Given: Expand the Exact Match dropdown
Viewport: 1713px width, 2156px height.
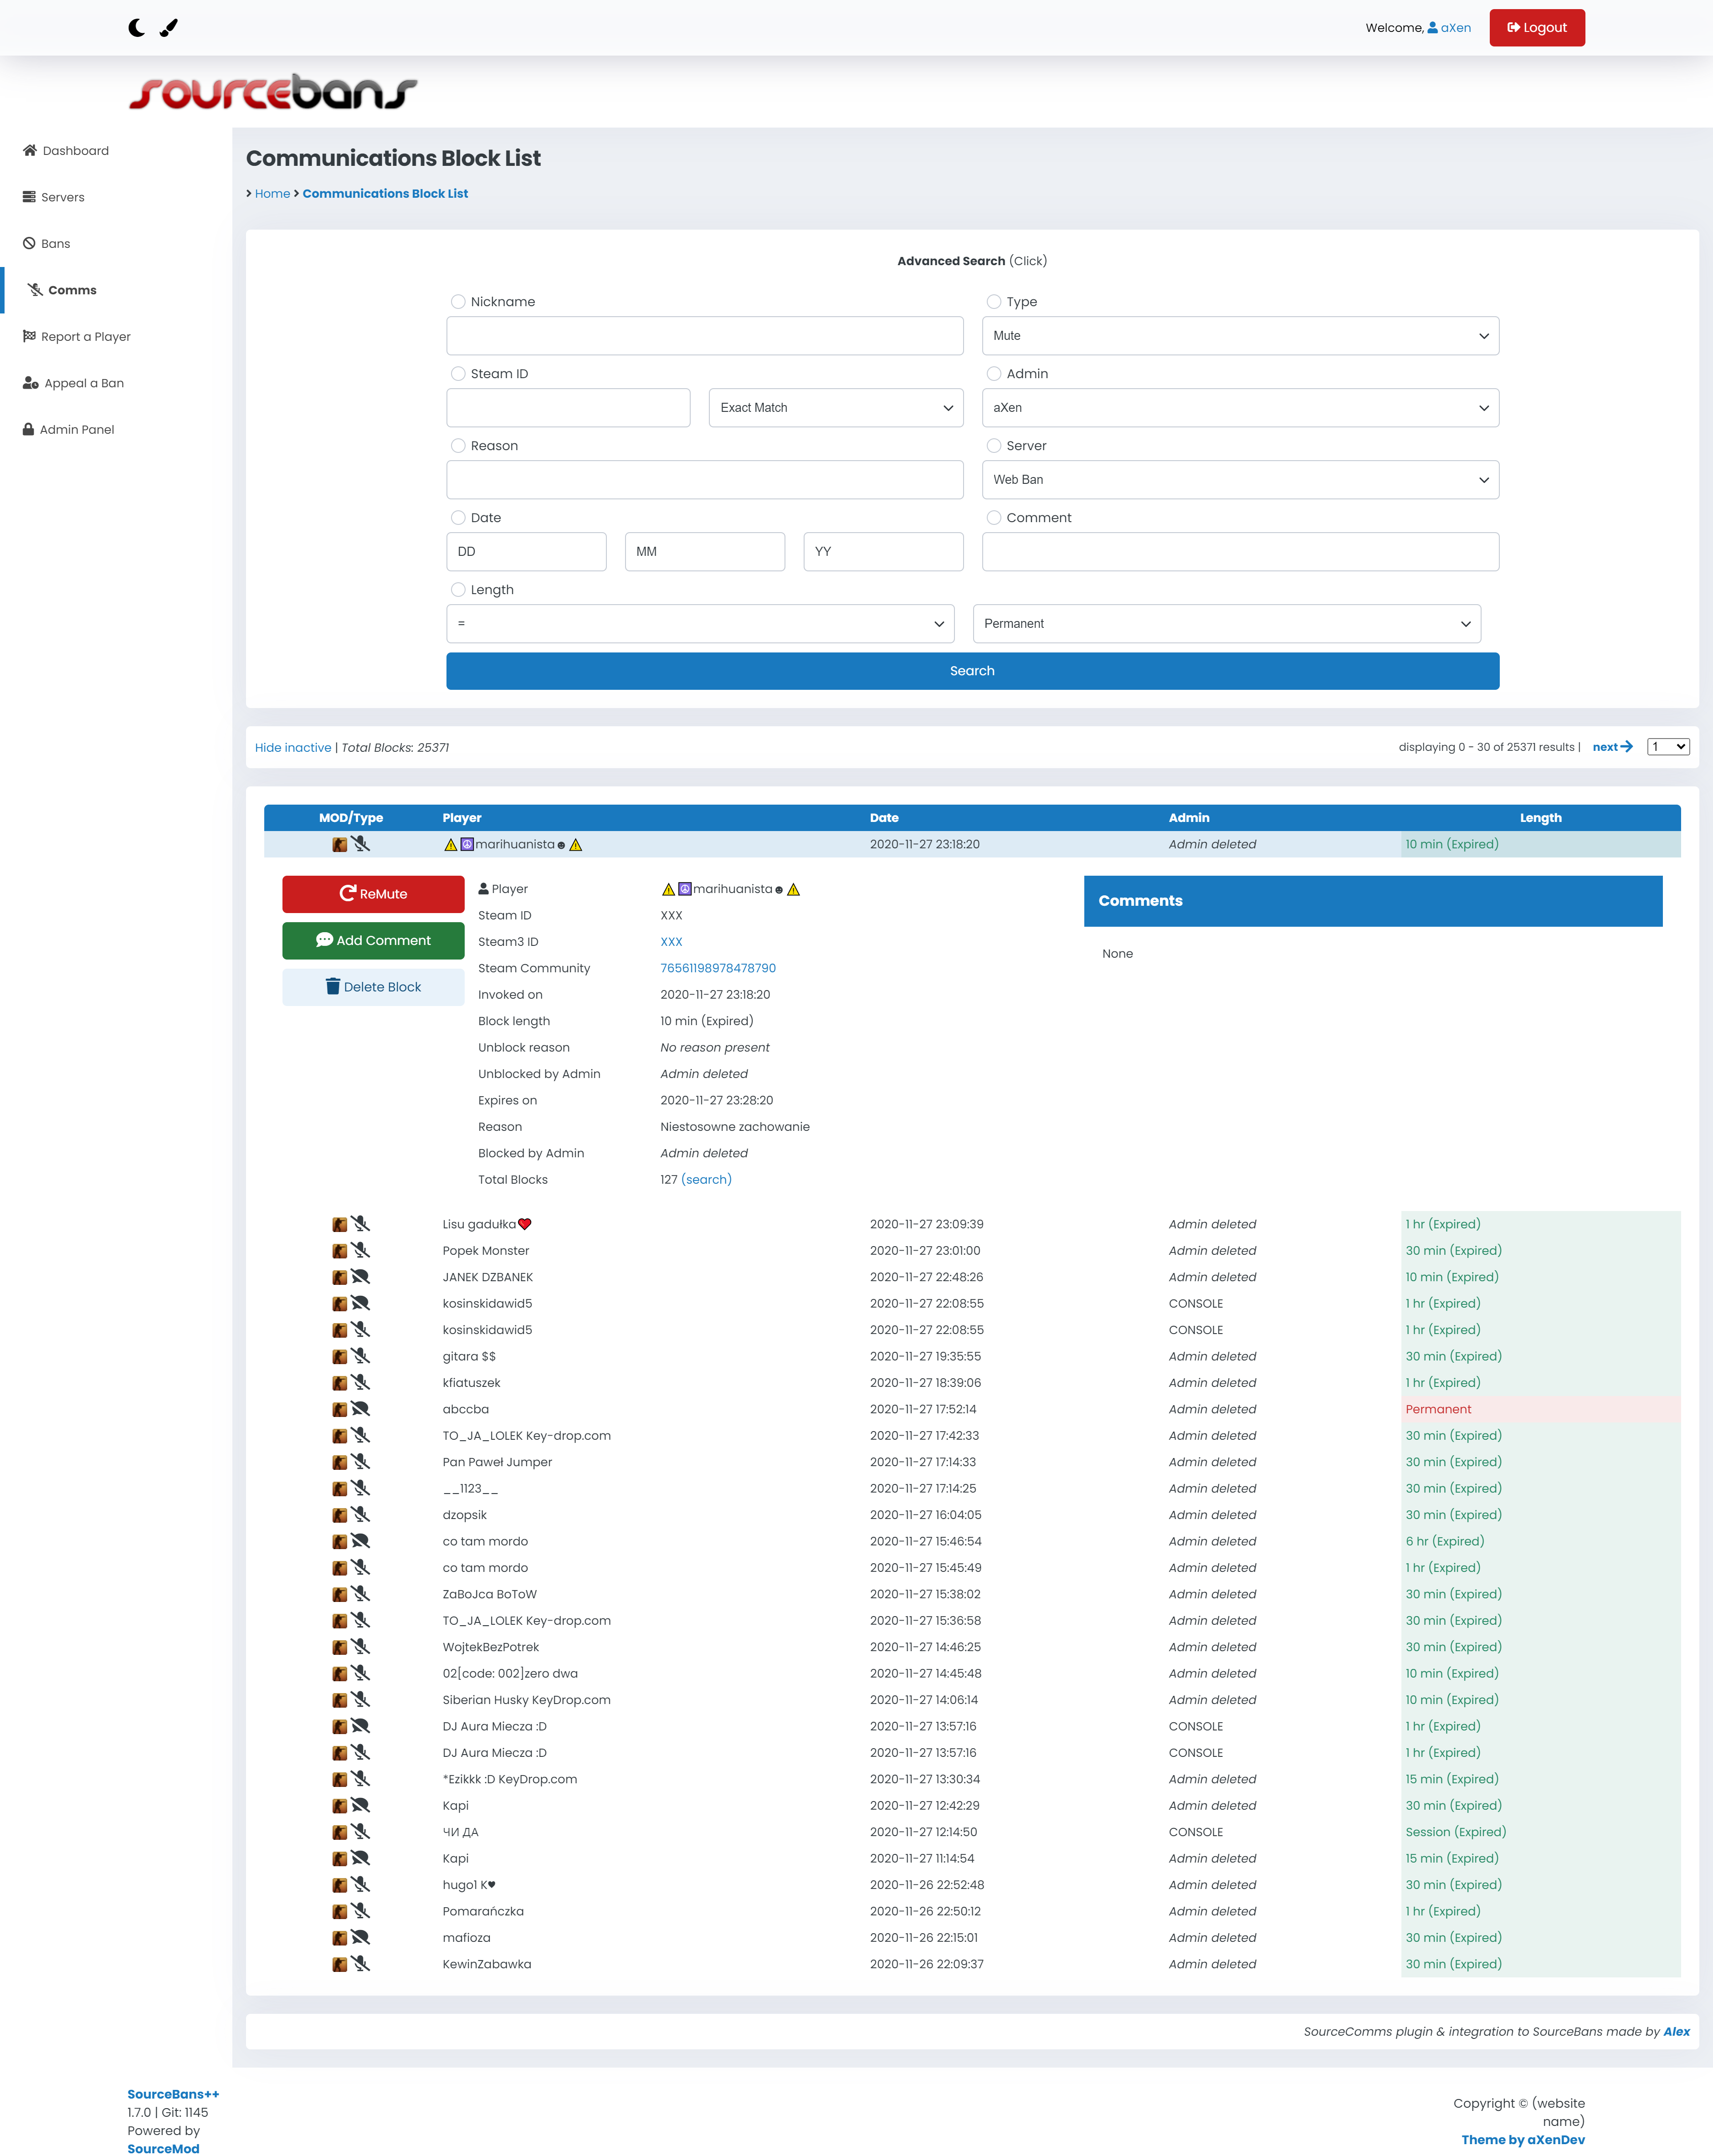Looking at the screenshot, I should tap(836, 408).
